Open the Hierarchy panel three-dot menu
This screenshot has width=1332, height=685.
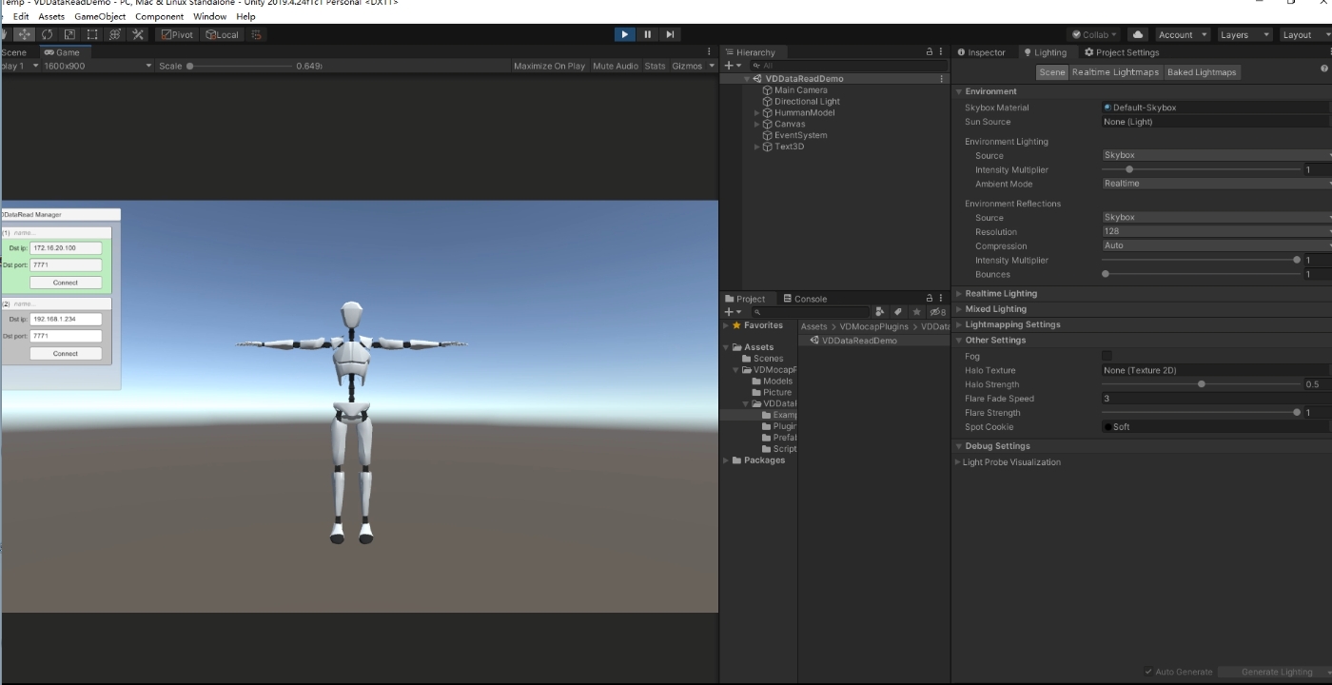click(x=942, y=52)
